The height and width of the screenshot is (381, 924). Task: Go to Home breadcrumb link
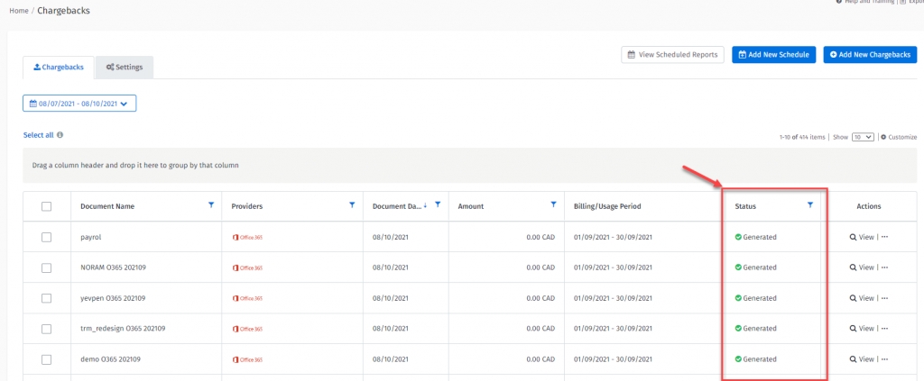click(18, 11)
